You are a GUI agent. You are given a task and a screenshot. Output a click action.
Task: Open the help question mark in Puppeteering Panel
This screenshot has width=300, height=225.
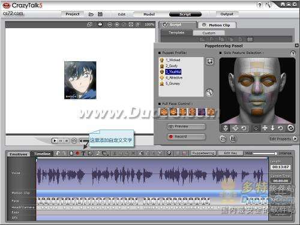293,53
